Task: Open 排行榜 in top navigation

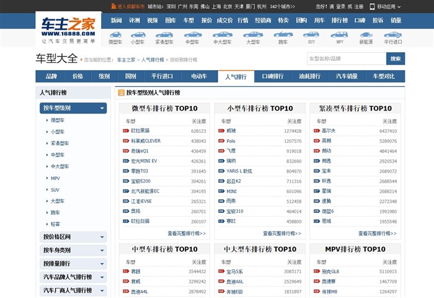Action: click(340, 20)
